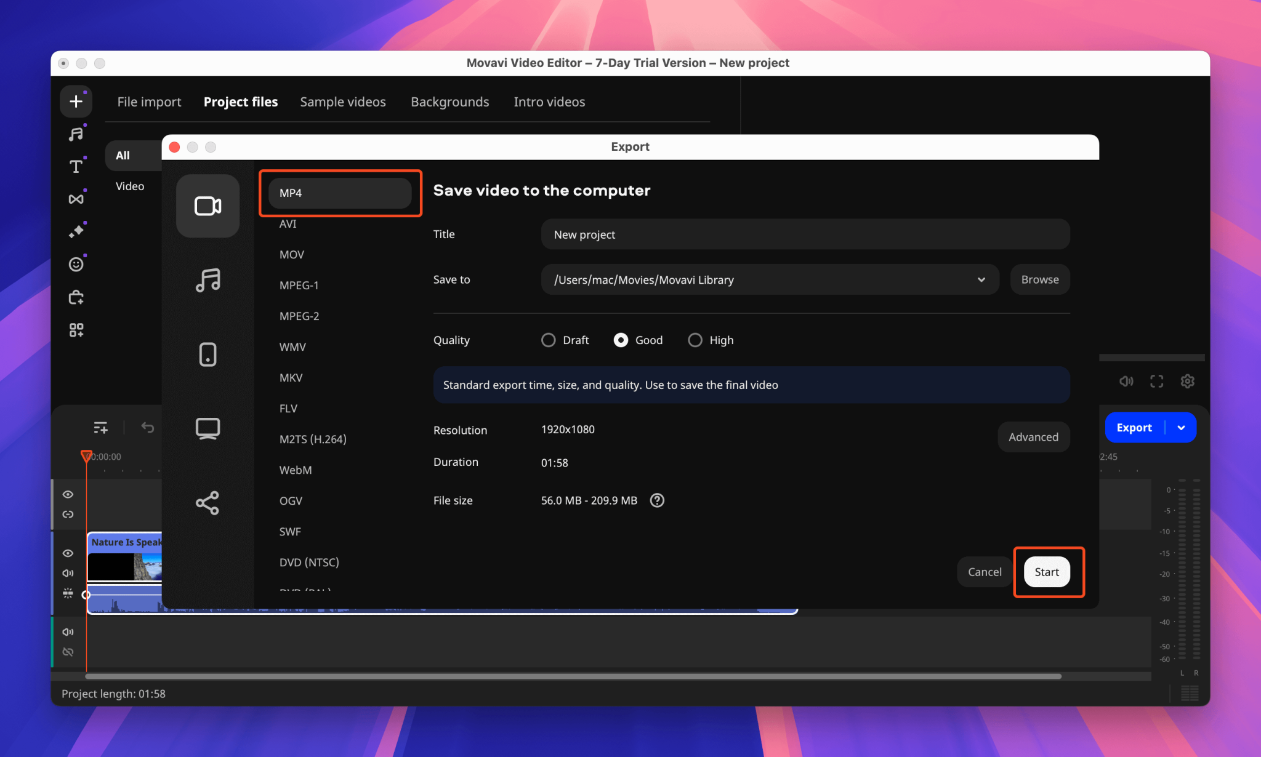This screenshot has width=1261, height=757.
Task: Open the Titles tool in the sidebar
Action: tap(76, 166)
